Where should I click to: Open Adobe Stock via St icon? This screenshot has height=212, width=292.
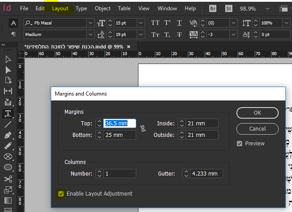pos(229,8)
